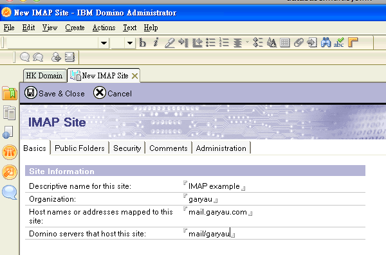Click 'Descriptive name for this site:' label
The width and height of the screenshot is (386, 255).
80,186
